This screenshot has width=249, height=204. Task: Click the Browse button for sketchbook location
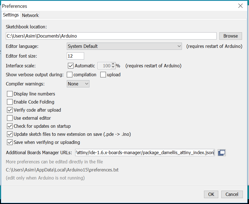231,36
